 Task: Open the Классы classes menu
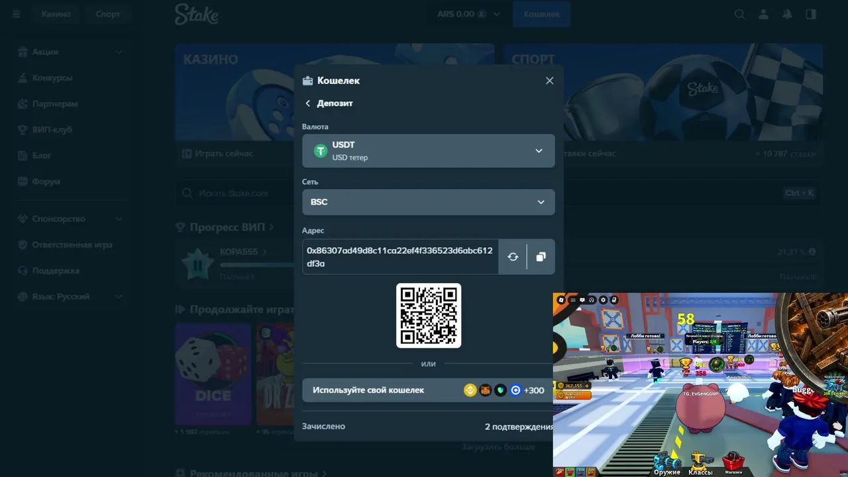pyautogui.click(x=700, y=464)
